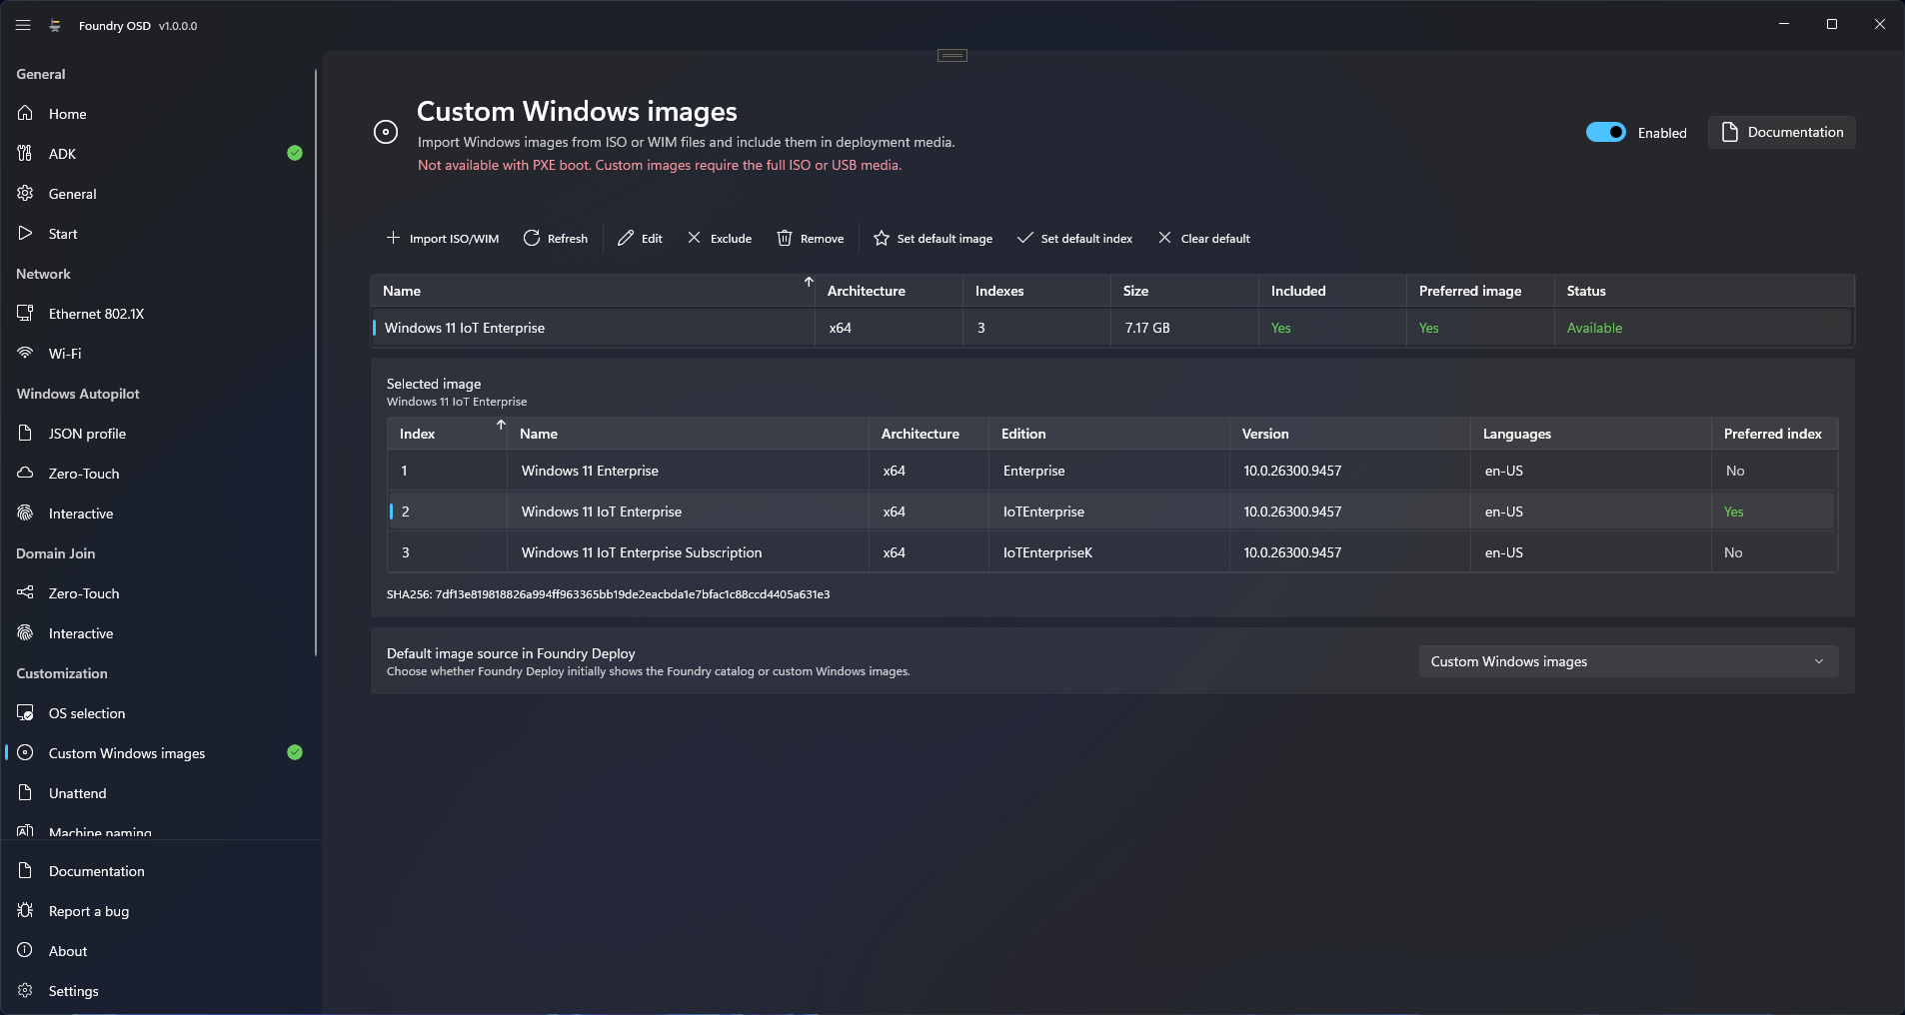Open Report a bug
Image resolution: width=1905 pixels, height=1015 pixels.
click(160, 911)
